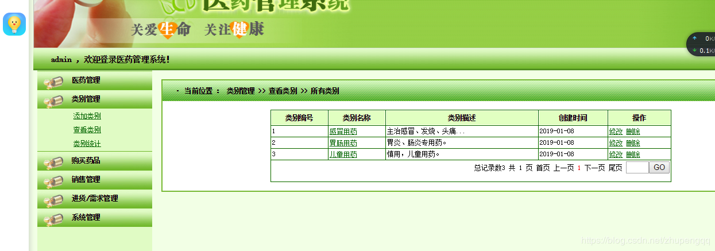
Task: Open the 胃肠用药 category link
Action: point(343,143)
